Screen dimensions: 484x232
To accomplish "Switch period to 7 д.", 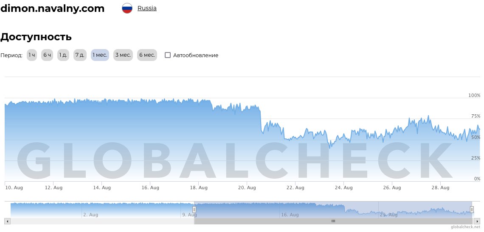I will click(80, 55).
